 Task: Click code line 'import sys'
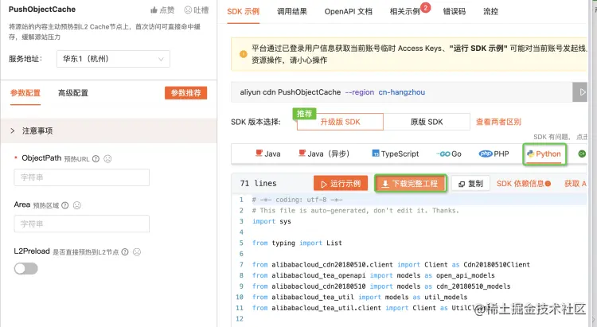tap(271, 221)
